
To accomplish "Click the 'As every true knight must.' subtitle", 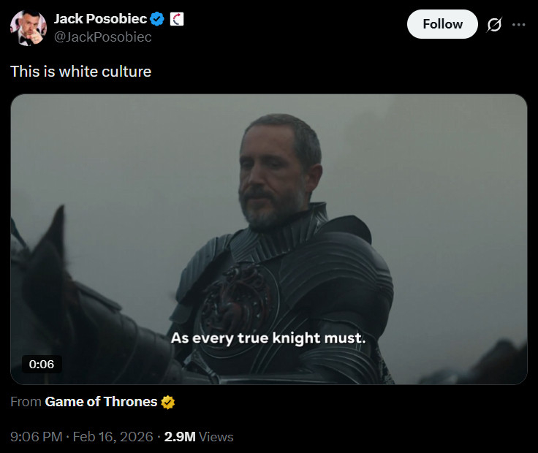I will (268, 338).
